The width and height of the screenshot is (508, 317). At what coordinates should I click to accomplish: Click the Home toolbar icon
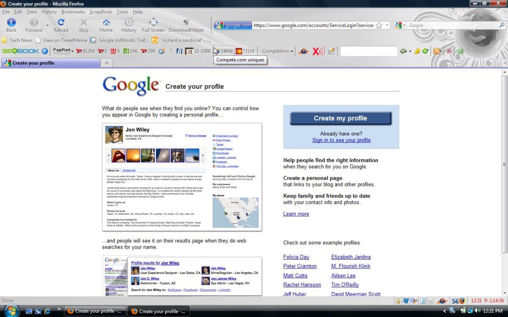106,25
